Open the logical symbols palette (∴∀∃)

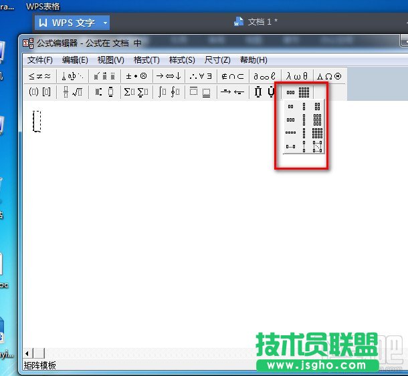[x=201, y=76]
